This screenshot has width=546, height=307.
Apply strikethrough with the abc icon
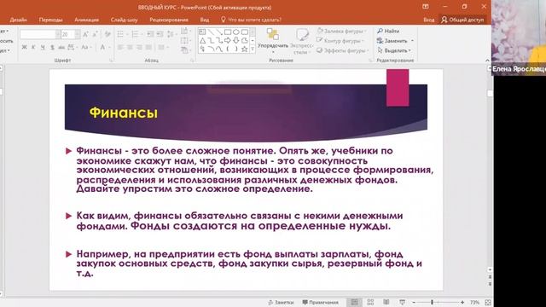(x=61, y=47)
